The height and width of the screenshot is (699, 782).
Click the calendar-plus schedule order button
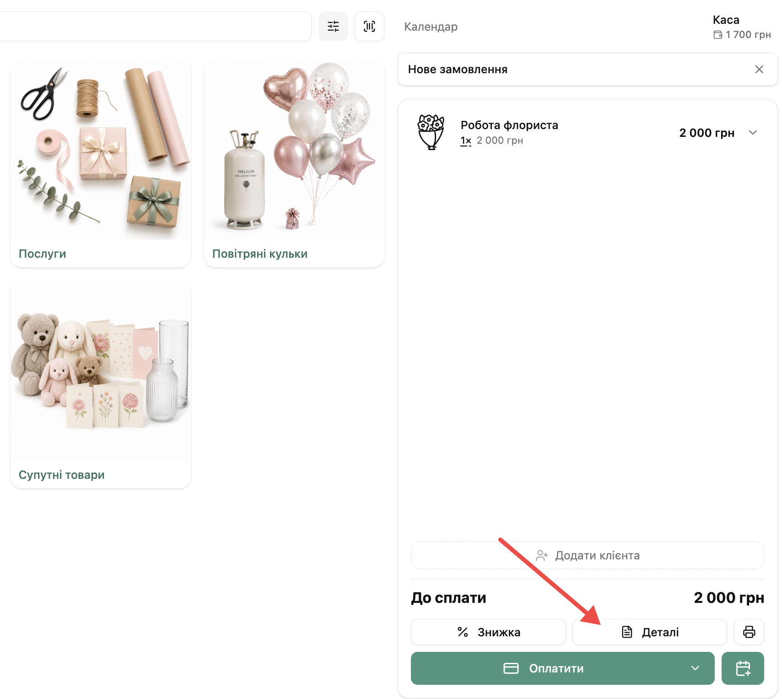point(743,668)
